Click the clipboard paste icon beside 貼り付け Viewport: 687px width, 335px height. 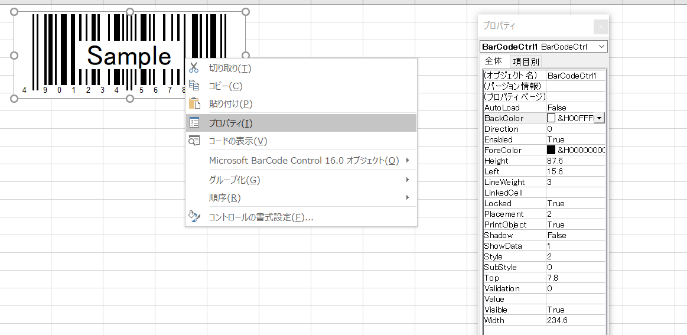click(194, 103)
